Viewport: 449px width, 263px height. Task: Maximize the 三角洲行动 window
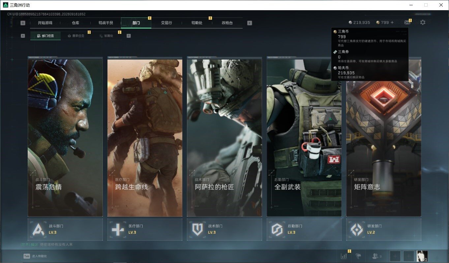coord(426,5)
